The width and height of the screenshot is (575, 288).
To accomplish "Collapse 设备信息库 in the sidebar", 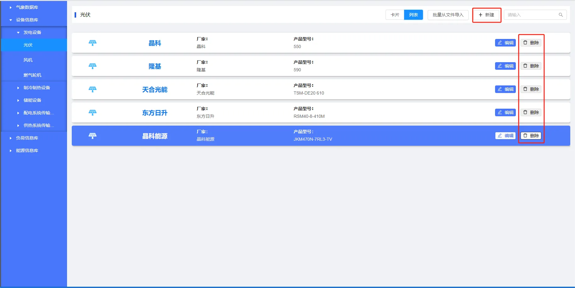I will click(34, 20).
